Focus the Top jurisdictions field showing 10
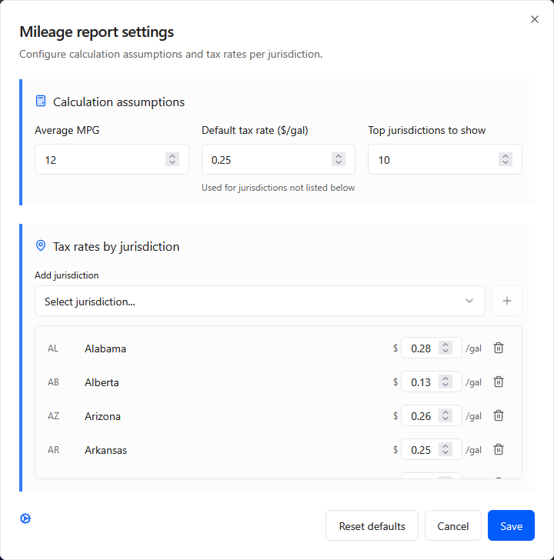Viewport: 554px width, 560px height. click(x=445, y=159)
